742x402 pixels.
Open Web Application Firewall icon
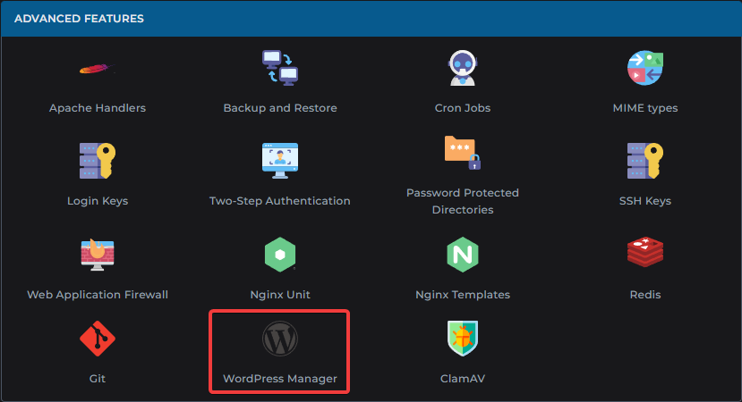[97, 254]
